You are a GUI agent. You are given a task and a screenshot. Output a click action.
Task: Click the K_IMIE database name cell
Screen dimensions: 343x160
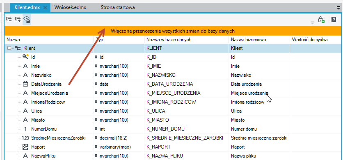(x=187, y=66)
